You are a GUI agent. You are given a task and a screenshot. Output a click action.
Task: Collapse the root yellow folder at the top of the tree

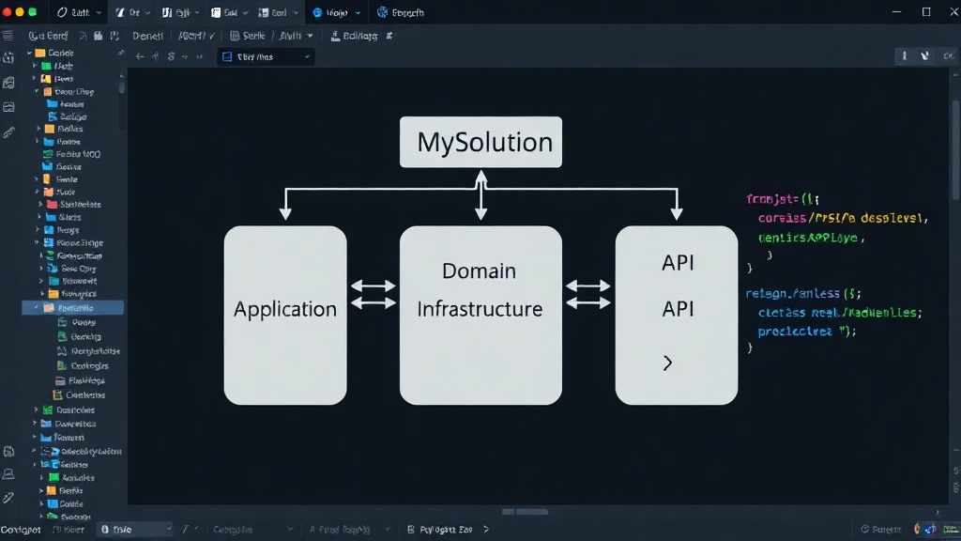point(29,53)
